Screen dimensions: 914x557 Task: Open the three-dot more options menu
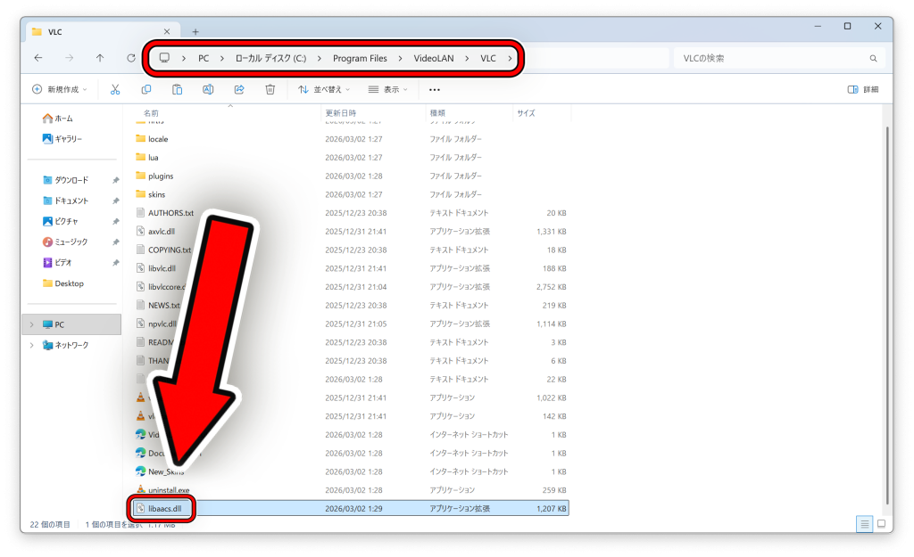pyautogui.click(x=435, y=89)
